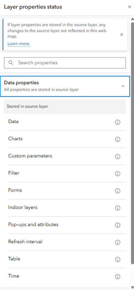The width and height of the screenshot is (134, 290).
Task: Click the Refresh interval info icon
Action: 117,242
